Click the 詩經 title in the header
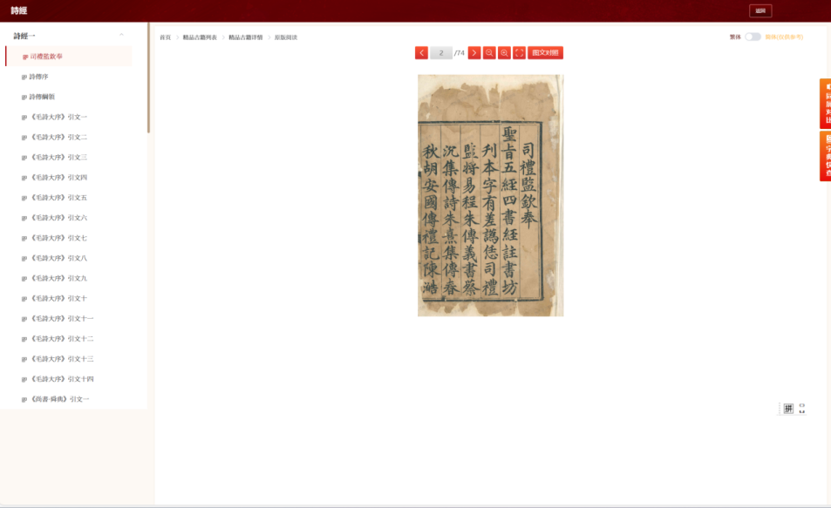Viewport: 831px width, 508px height. (x=19, y=10)
